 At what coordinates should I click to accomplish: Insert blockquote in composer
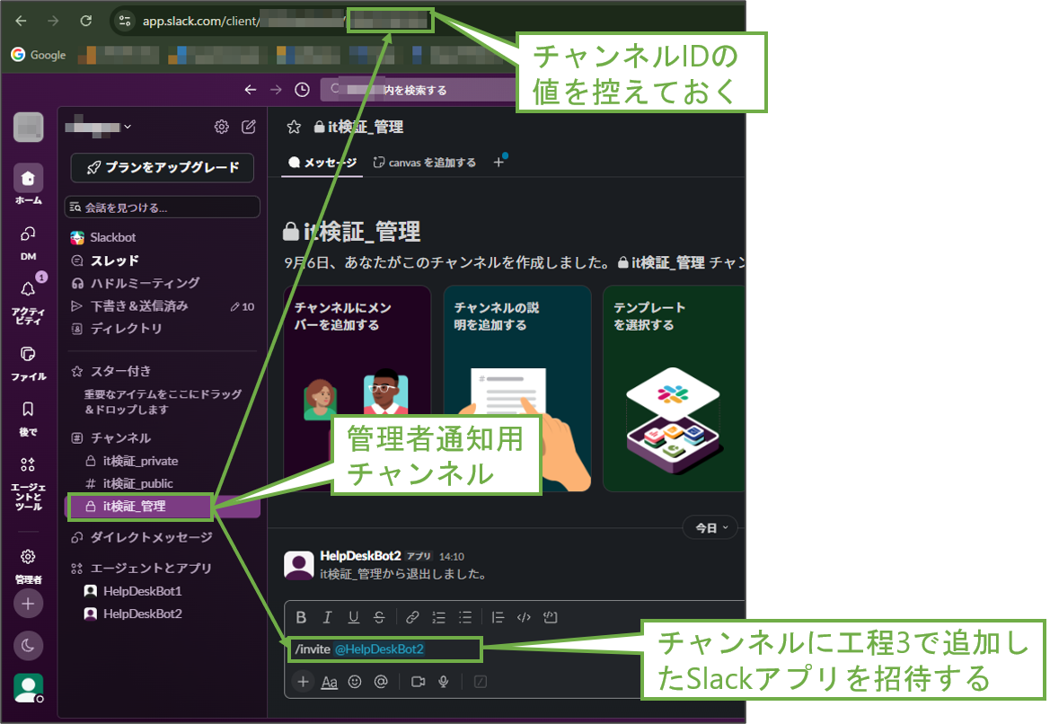point(498,617)
